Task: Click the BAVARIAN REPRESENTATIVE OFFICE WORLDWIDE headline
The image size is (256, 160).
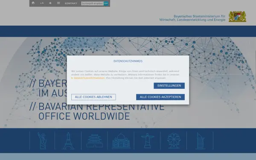Action: (x=97, y=111)
